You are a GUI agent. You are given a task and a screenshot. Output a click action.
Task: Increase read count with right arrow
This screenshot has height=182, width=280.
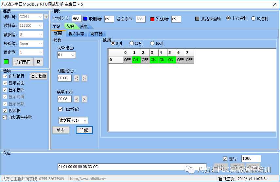coord(84,99)
